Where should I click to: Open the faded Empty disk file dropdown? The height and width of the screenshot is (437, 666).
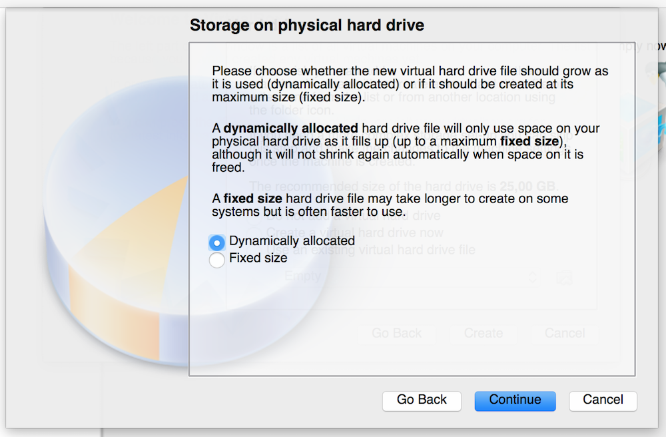(x=408, y=277)
